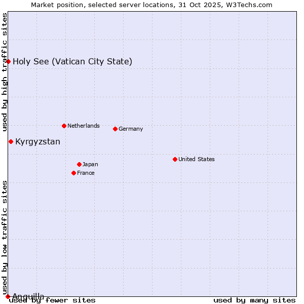304x304 pixels.
Task: Select the "Germany" text label
Action: (131, 129)
